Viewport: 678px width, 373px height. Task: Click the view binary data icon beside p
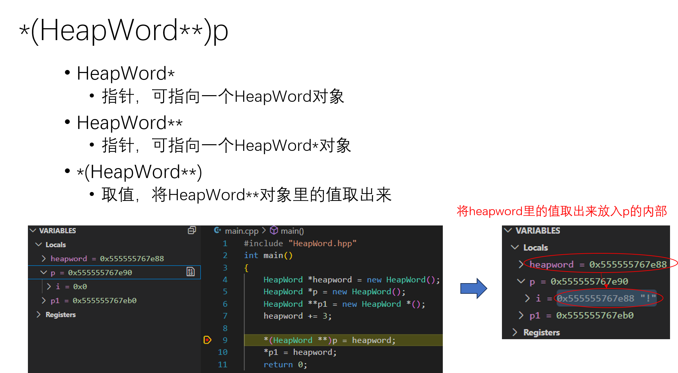191,272
